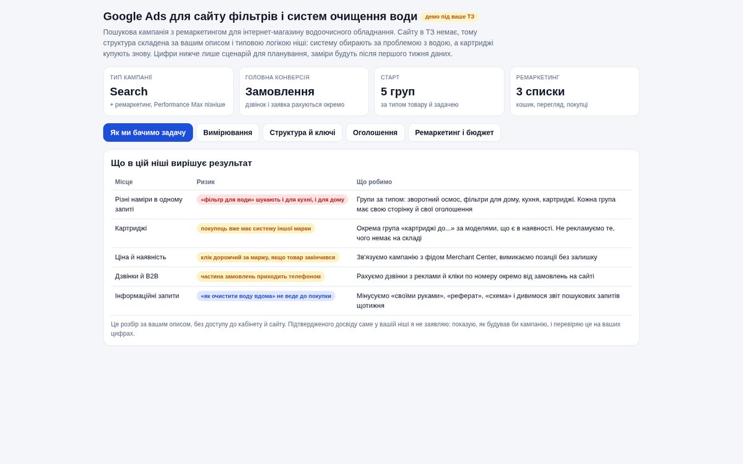The width and height of the screenshot is (743, 464).
Task: Select the «Інформаційні запити» row label
Action: click(147, 296)
